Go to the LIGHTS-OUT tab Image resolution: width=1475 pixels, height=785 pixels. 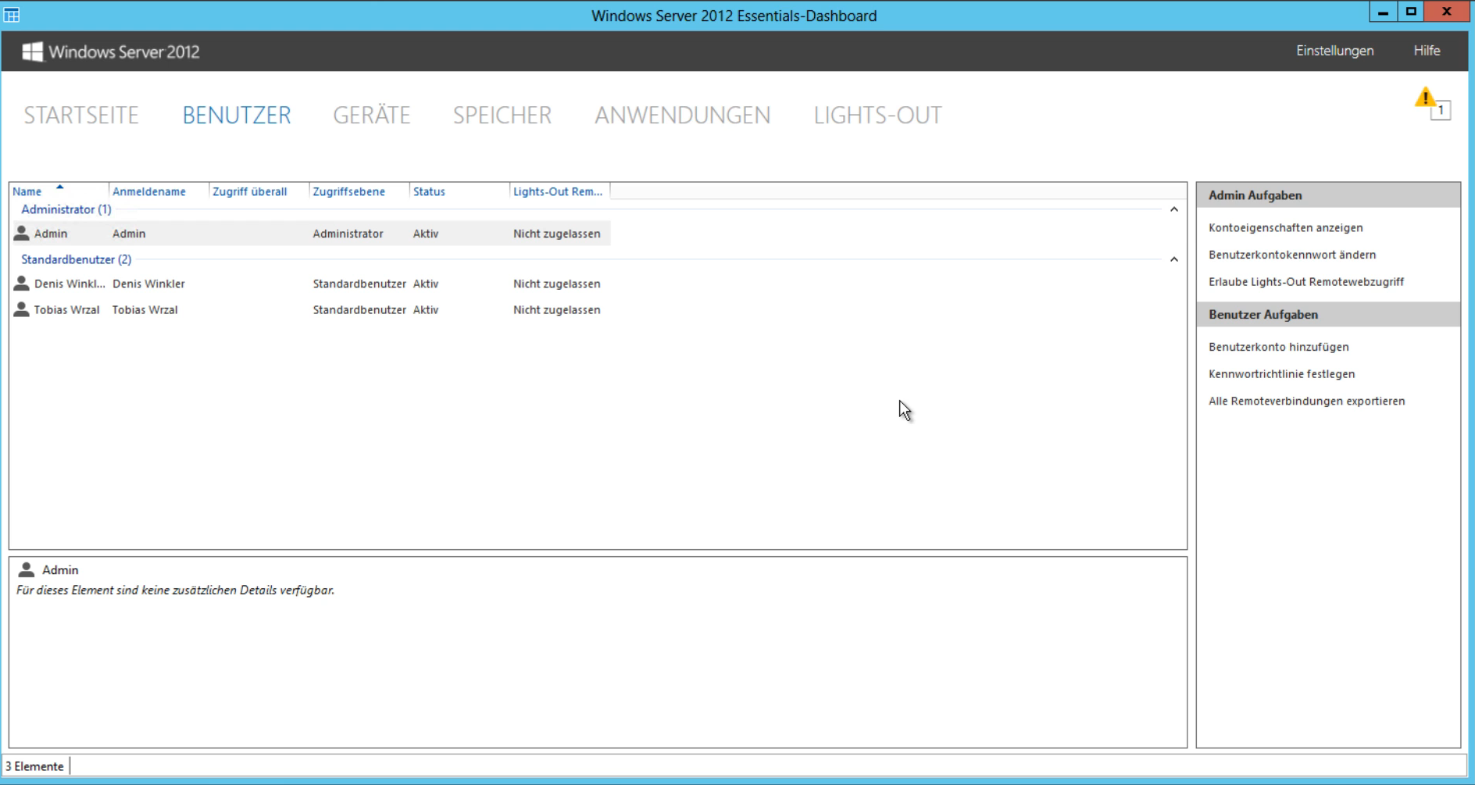click(877, 116)
